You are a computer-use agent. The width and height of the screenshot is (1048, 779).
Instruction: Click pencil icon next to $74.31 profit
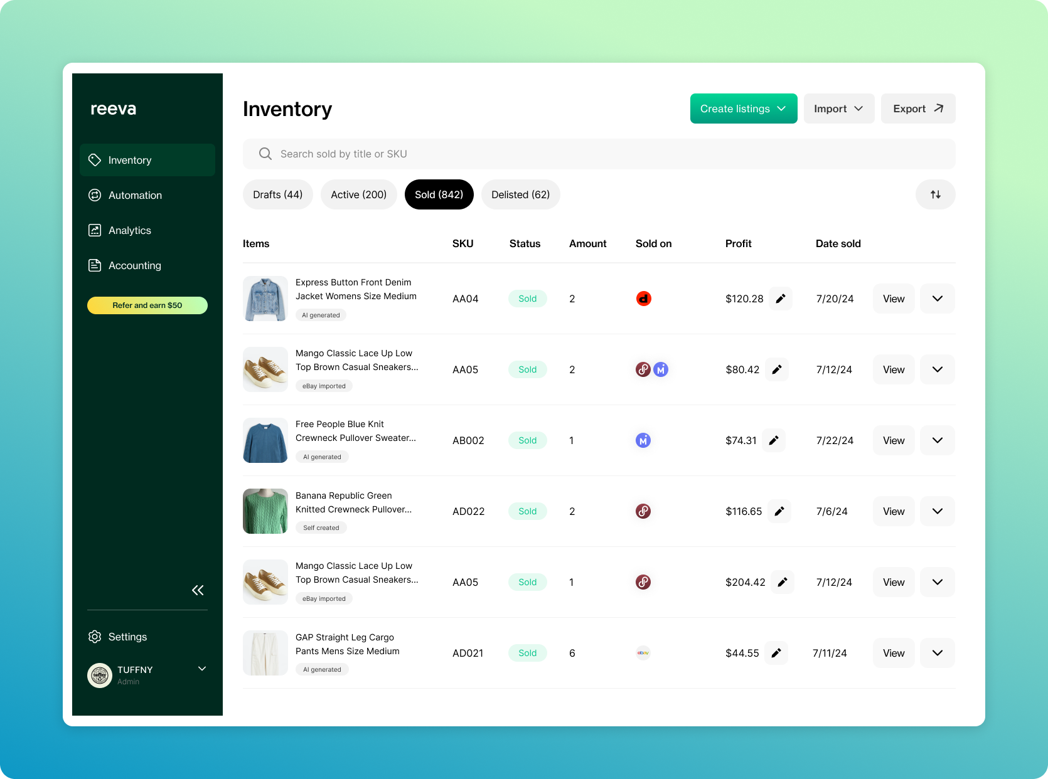click(x=774, y=440)
